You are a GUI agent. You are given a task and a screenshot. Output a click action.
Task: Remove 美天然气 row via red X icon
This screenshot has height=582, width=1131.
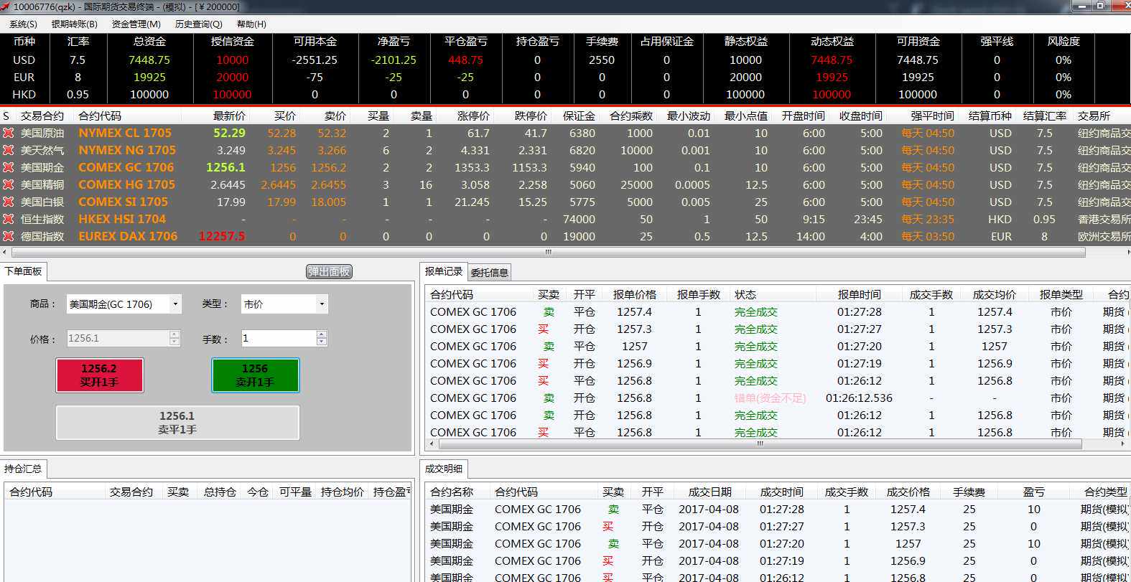pos(8,150)
